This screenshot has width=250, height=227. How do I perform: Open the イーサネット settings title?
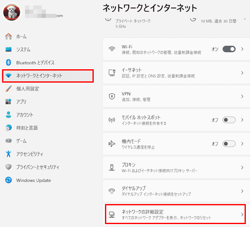coord(132,70)
